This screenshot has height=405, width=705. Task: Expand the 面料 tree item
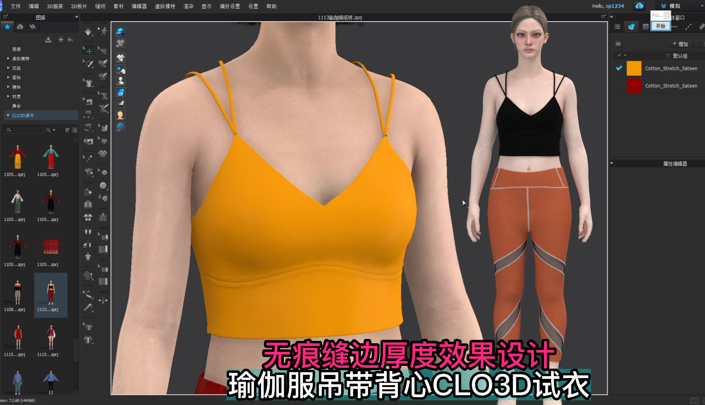(8, 77)
